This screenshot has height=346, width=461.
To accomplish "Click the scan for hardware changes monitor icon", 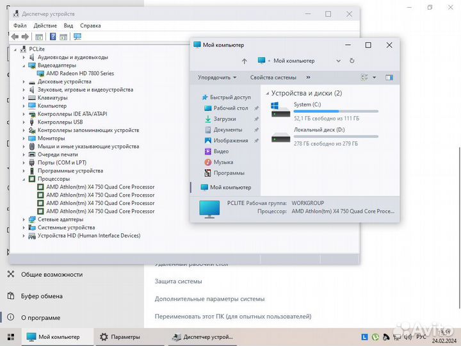I will tap(77, 37).
